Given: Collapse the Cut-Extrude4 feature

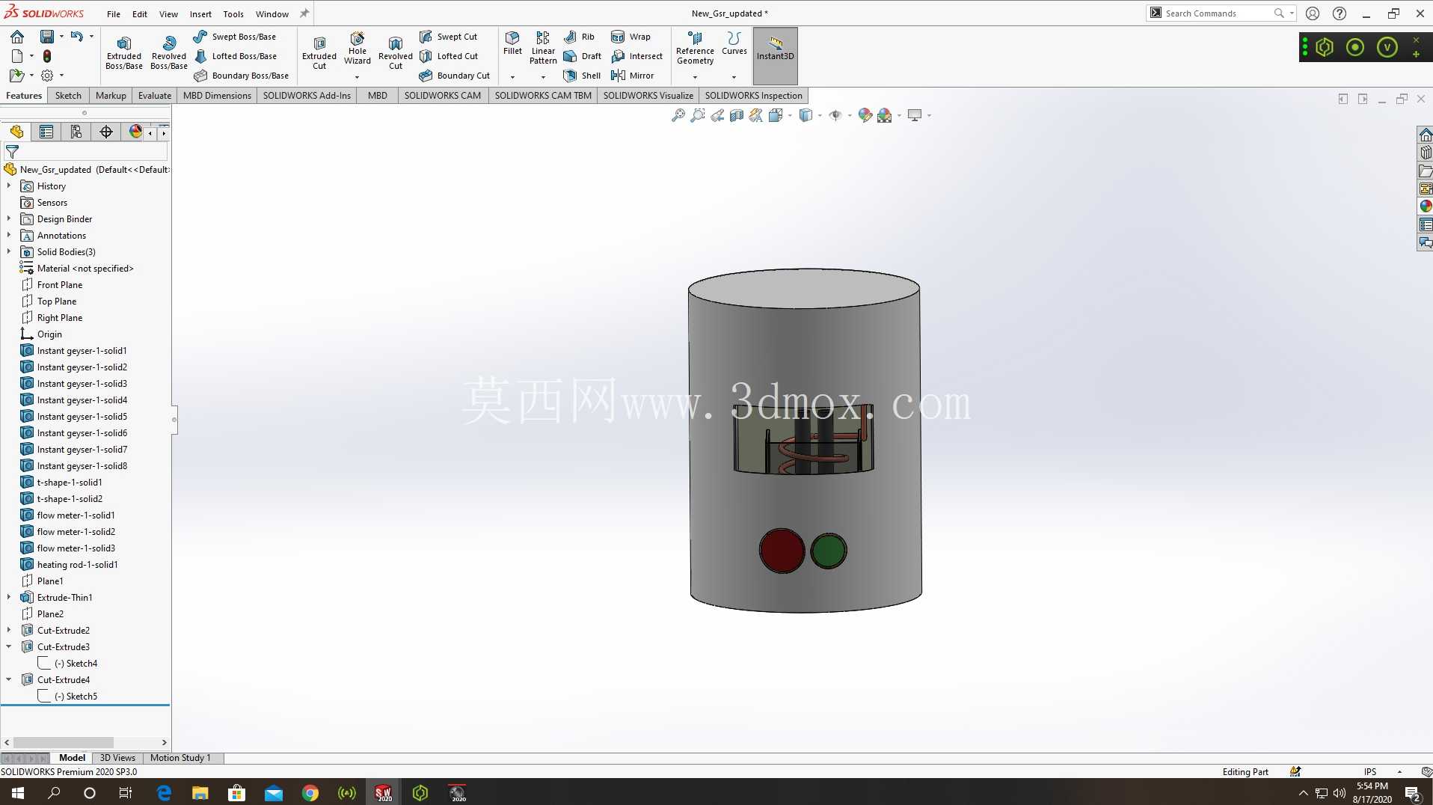Looking at the screenshot, I should pyautogui.click(x=9, y=679).
